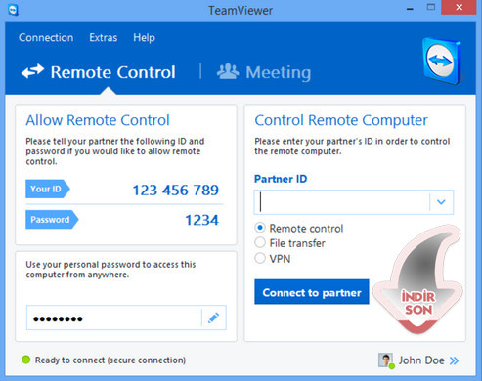Viewport: 482px width, 381px height.
Task: Expand contacts with the double chevron icon
Action: [x=454, y=360]
